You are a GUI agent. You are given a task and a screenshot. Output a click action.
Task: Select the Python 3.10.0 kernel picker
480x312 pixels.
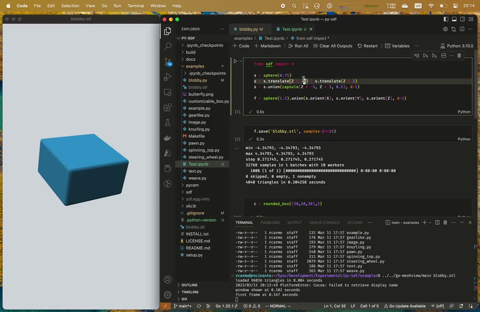tap(457, 46)
